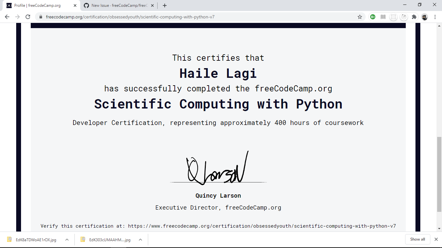Screen dimensions: 442x248
Task: Open a new browser tab
Action: coord(164,5)
